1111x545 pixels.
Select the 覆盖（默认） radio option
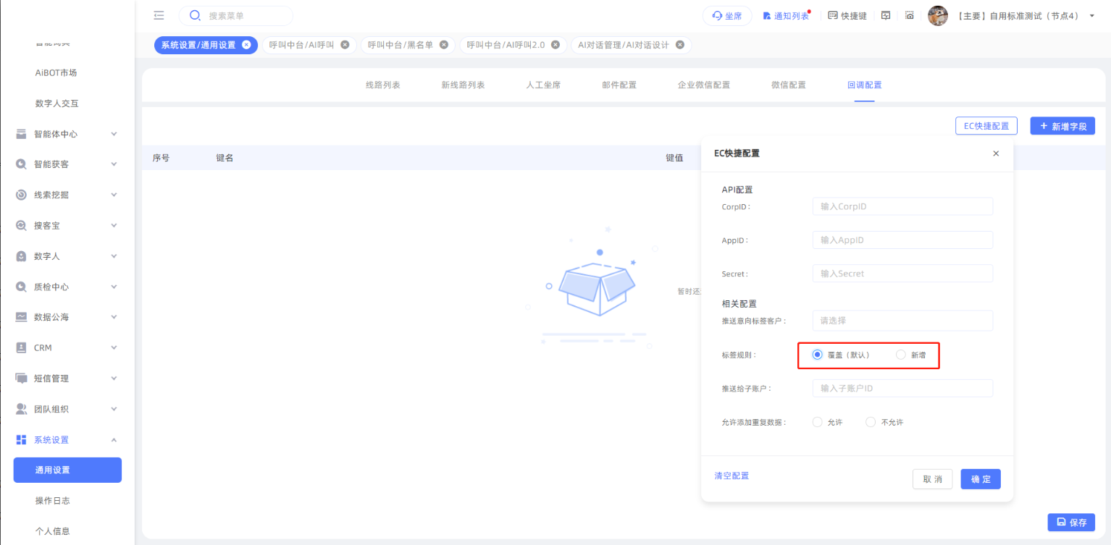[818, 355]
